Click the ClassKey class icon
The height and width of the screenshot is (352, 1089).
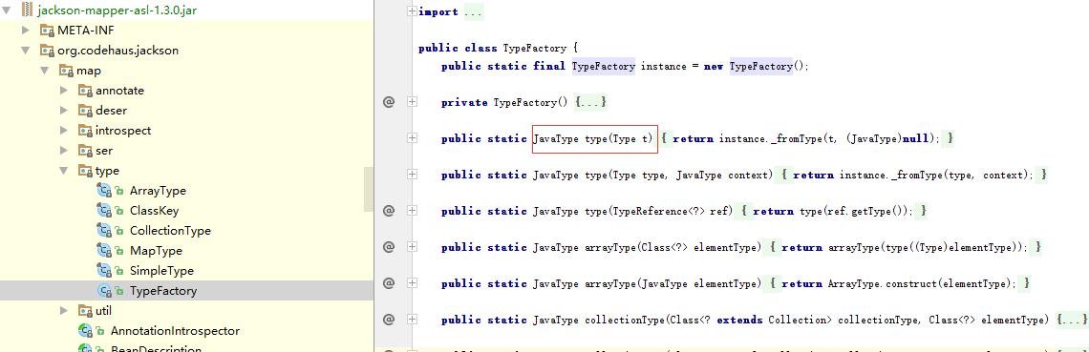tap(104, 211)
